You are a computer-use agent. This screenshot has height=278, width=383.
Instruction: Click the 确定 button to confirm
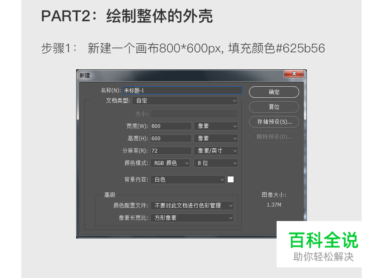(x=274, y=92)
